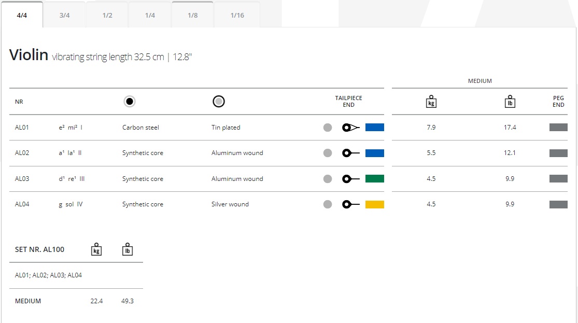
Task: Switch to the 3/4 size tab
Action: tap(64, 15)
